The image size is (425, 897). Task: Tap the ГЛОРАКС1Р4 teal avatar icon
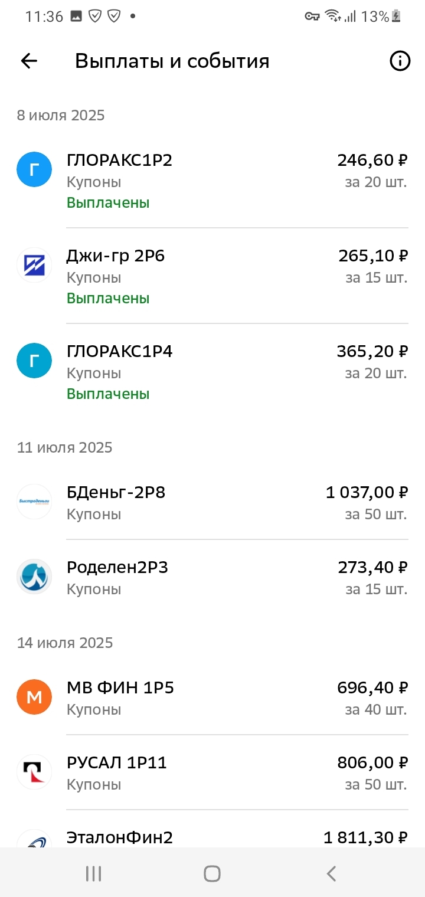pos(34,361)
